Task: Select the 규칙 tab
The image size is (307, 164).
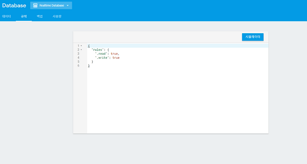Action: tap(24, 17)
